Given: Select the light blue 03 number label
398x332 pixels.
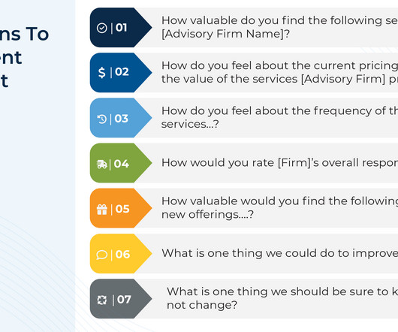Looking at the screenshot, I should [122, 119].
